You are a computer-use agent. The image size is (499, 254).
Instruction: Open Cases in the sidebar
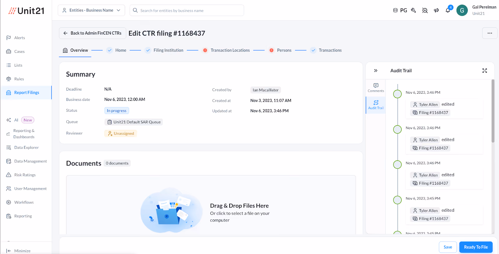(x=19, y=51)
